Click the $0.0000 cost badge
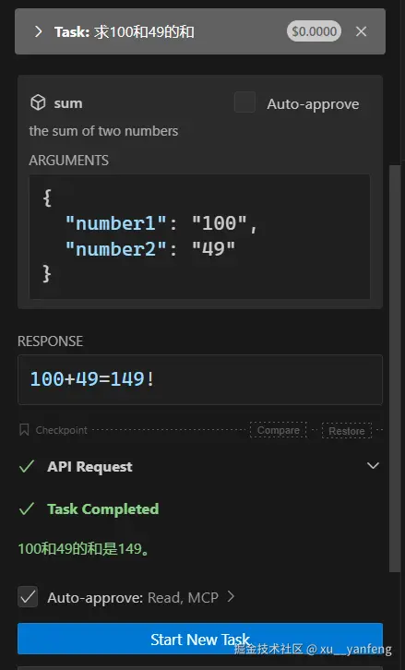Image resolution: width=405 pixels, height=670 pixels. pos(314,31)
